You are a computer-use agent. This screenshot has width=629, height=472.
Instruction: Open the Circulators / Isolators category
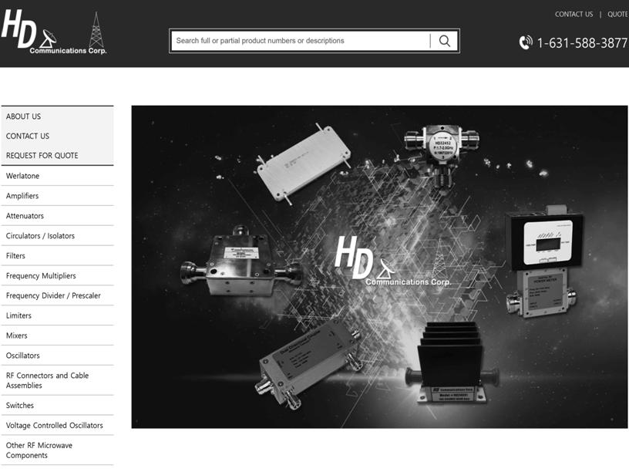[57, 235]
